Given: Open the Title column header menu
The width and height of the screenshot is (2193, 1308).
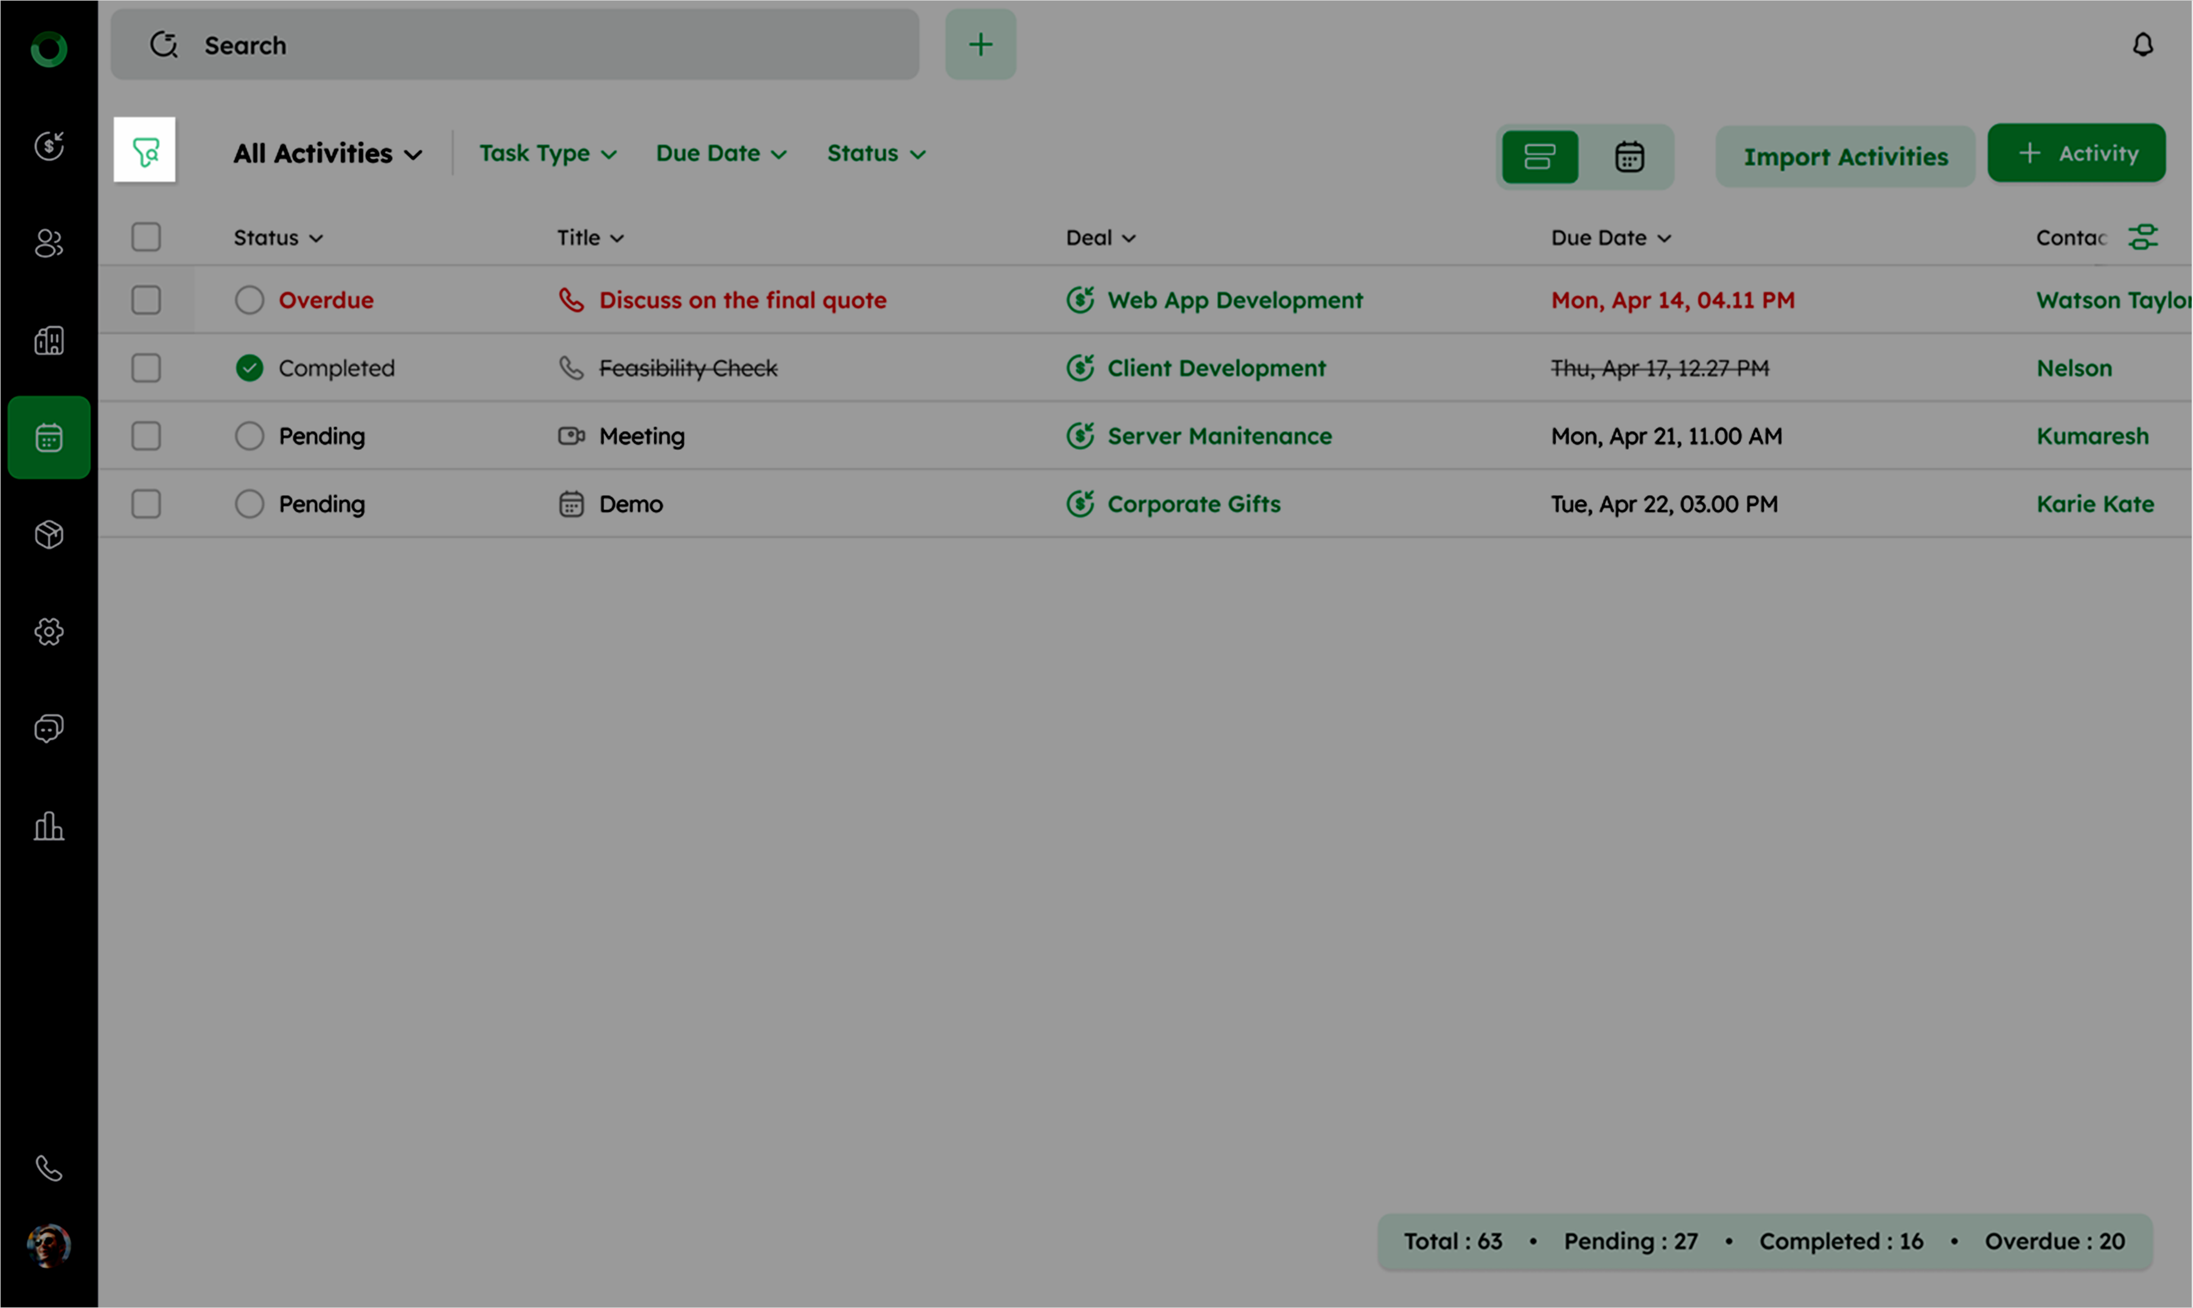Looking at the screenshot, I should click(590, 238).
